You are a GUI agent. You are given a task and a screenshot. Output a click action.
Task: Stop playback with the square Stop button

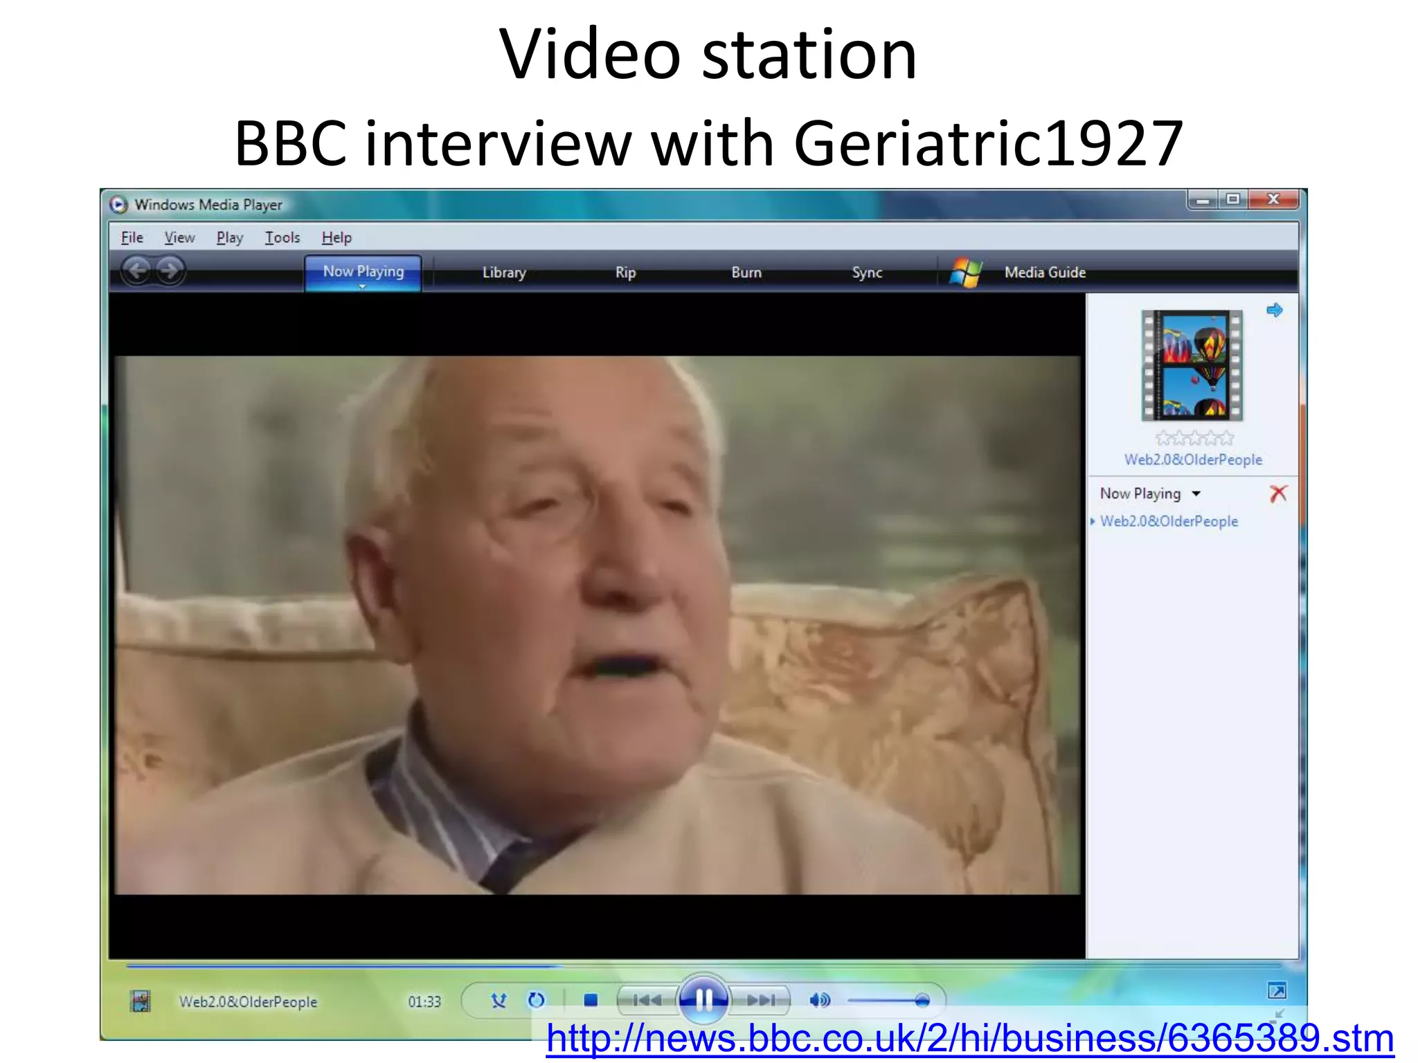click(591, 1000)
